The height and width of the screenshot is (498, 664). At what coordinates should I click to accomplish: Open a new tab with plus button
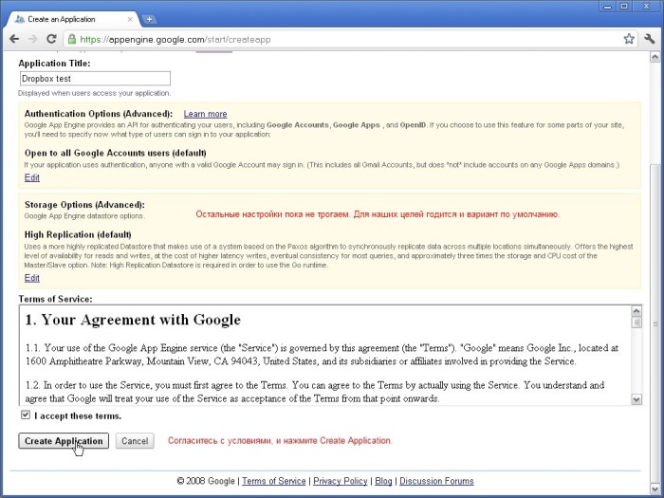(149, 19)
